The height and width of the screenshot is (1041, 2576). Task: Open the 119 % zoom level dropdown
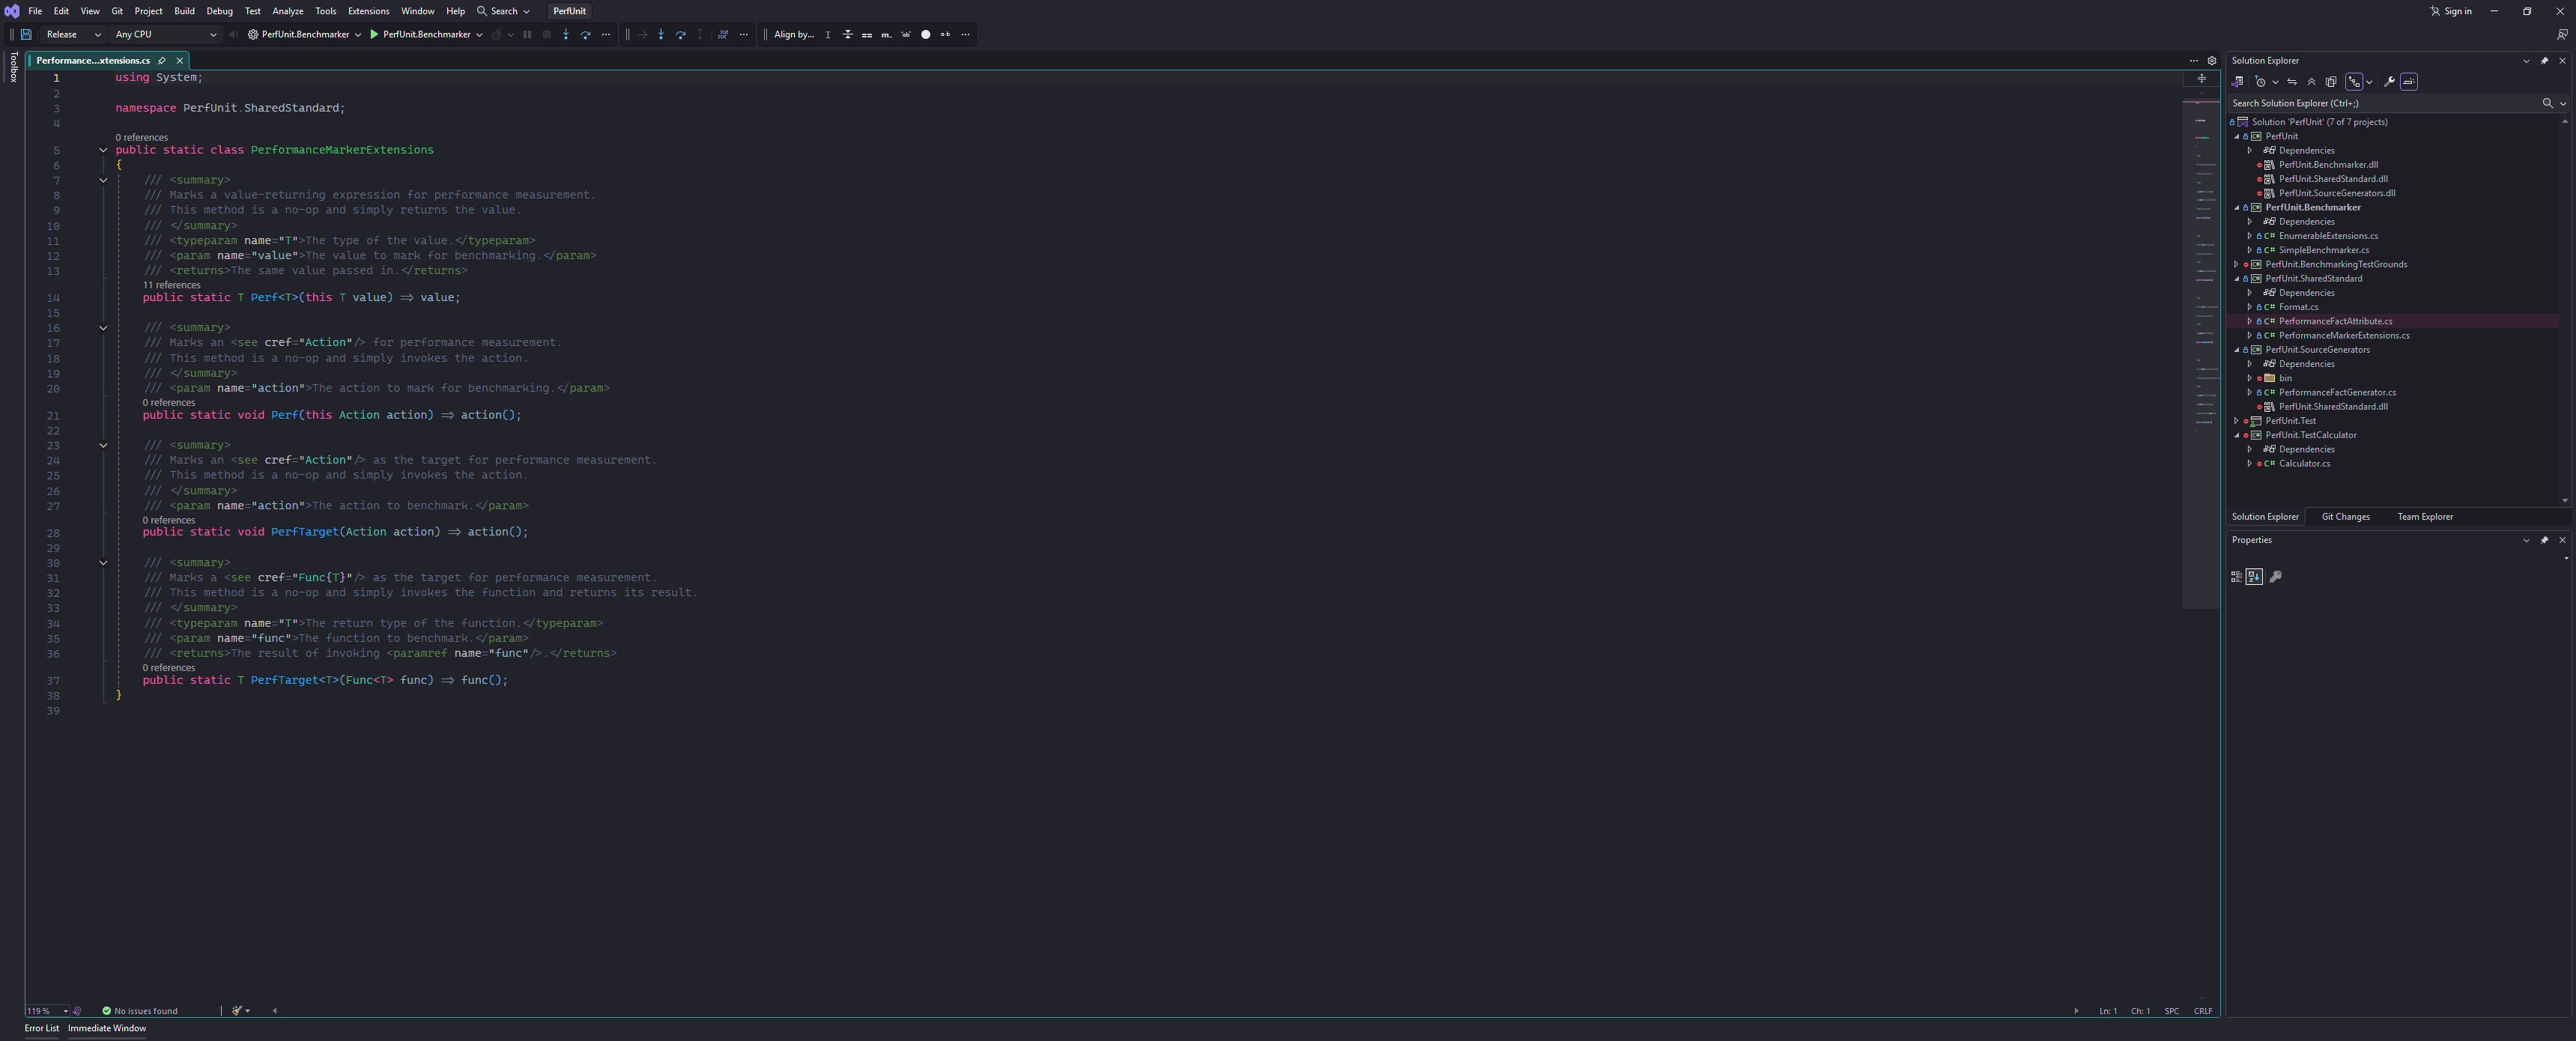pos(66,1011)
